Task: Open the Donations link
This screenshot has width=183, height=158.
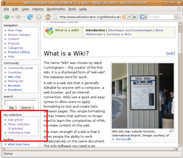Action: 15,90
